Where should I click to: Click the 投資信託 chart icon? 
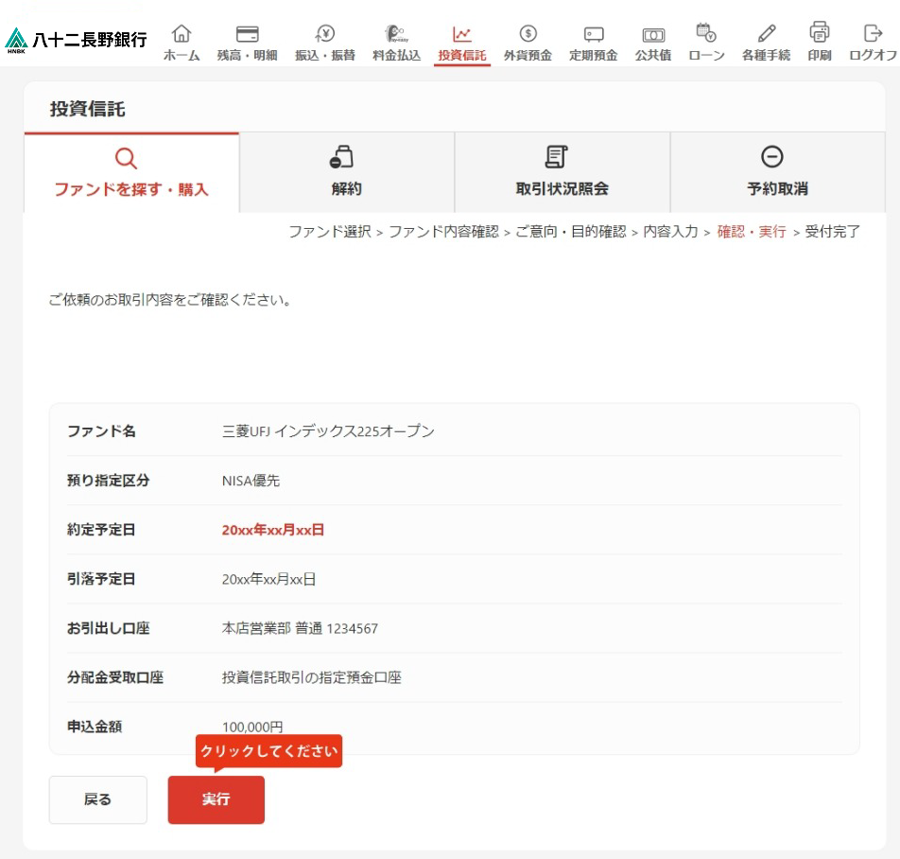pos(461,34)
